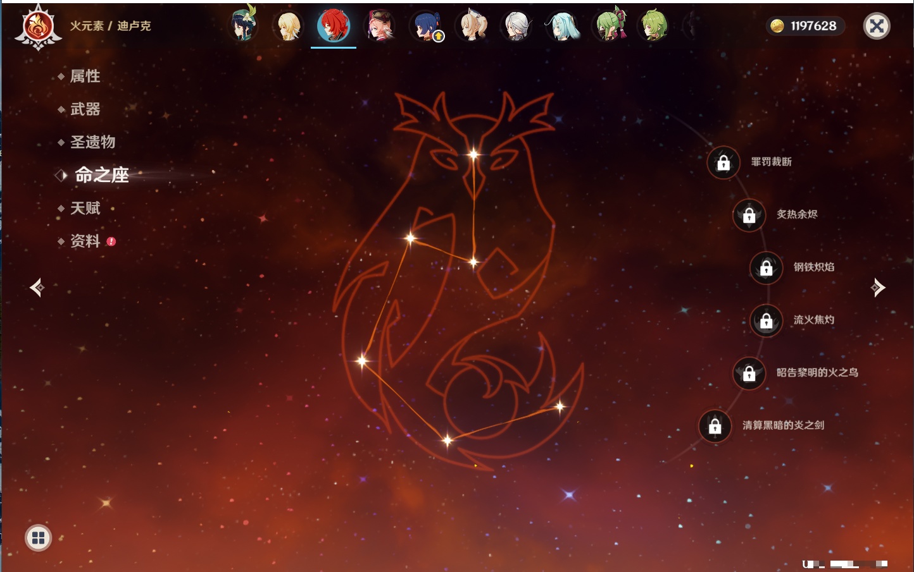Select Venti's avatar in character bar

(x=243, y=25)
